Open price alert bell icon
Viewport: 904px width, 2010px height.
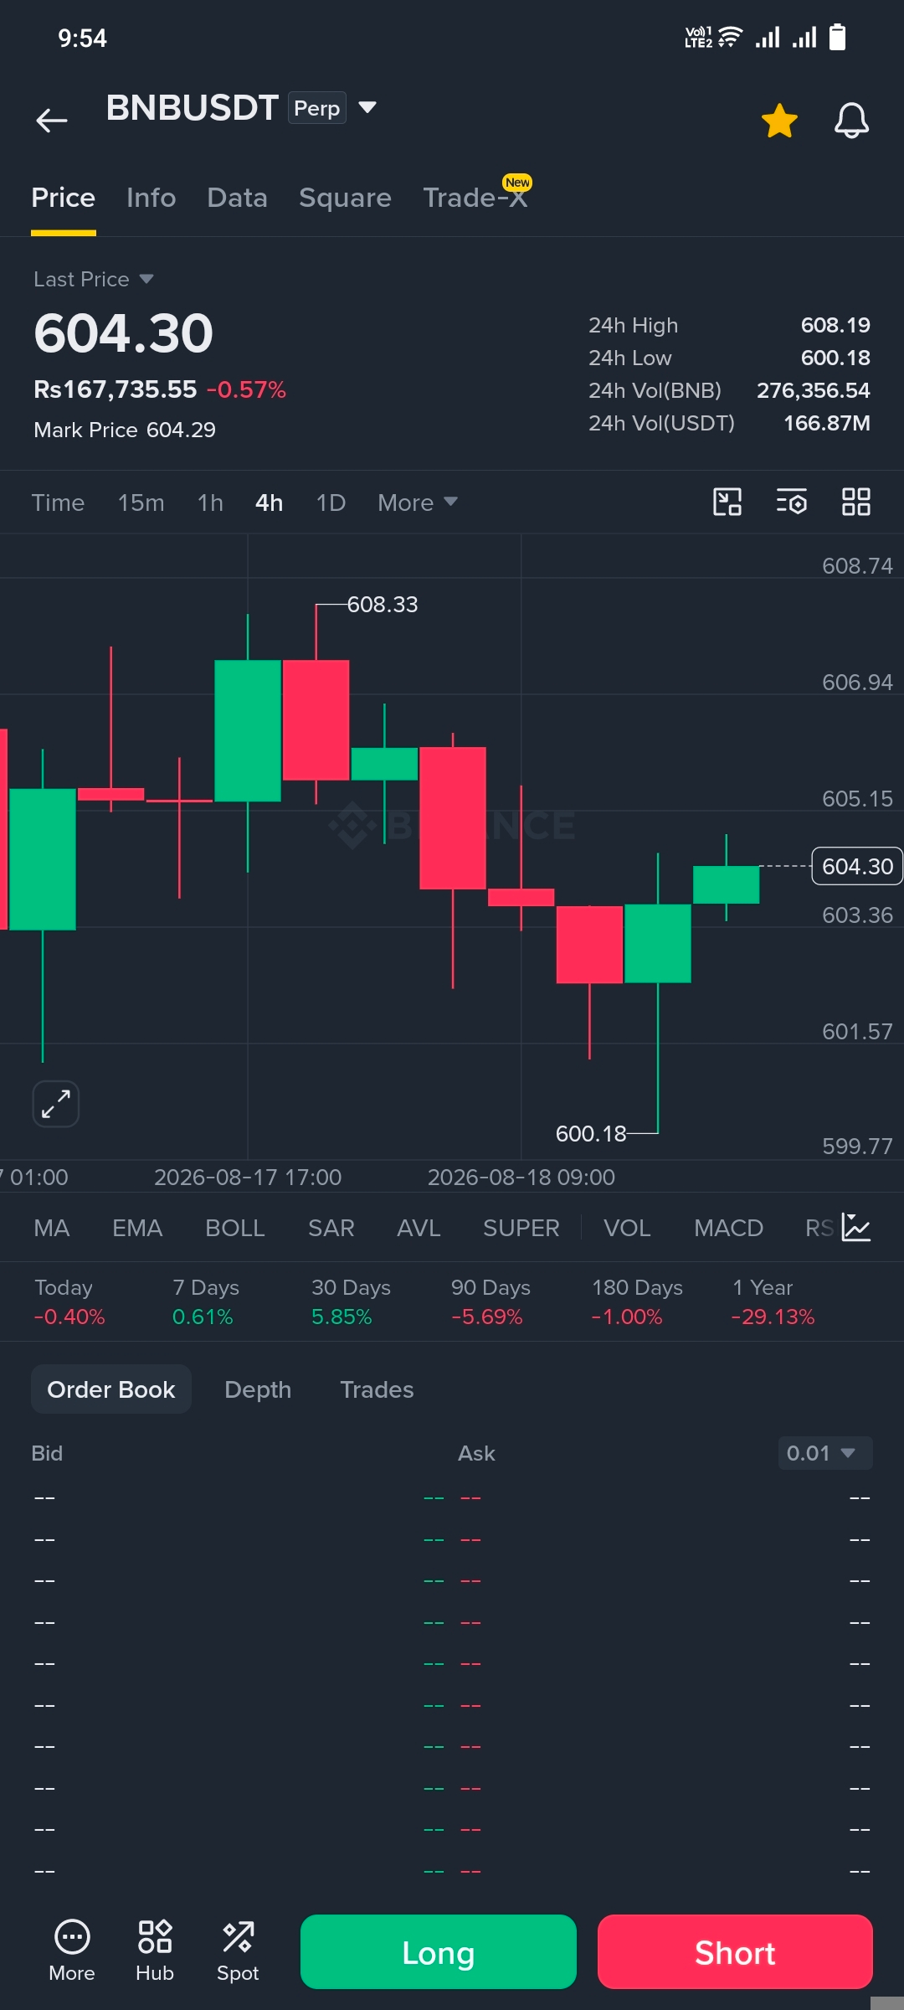851,121
